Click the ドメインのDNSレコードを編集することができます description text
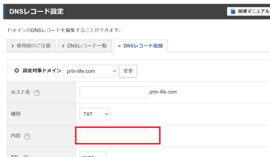This screenshot has width=270, height=157. tap(64, 30)
